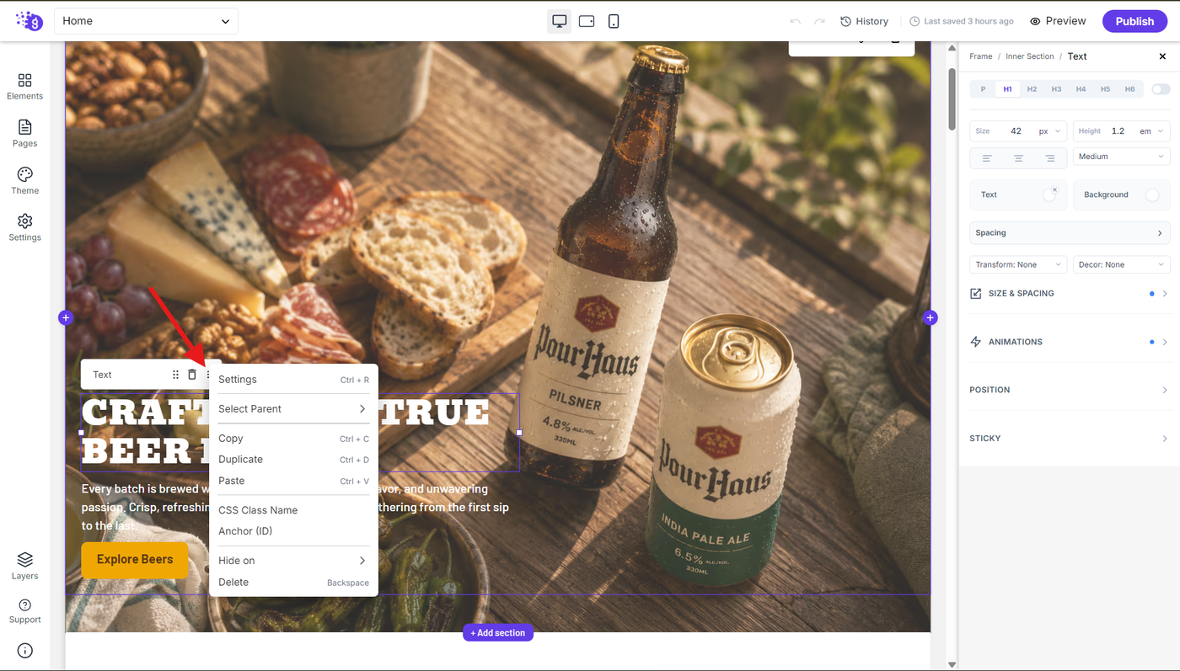Toggle the switch next to heading tags

pyautogui.click(x=1161, y=89)
